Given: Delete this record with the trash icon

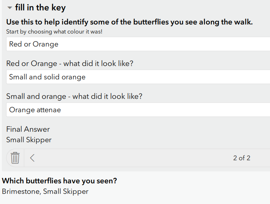Looking at the screenshot, I should [15, 158].
